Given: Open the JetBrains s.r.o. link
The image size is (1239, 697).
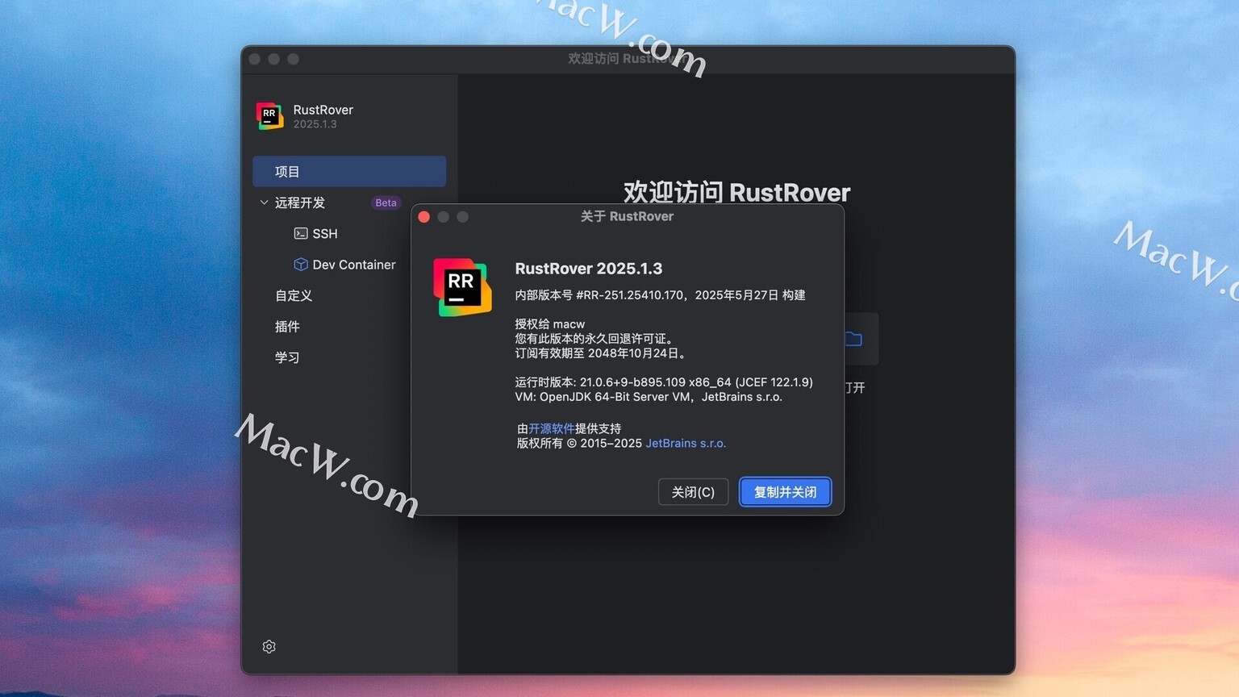Looking at the screenshot, I should tap(686, 444).
